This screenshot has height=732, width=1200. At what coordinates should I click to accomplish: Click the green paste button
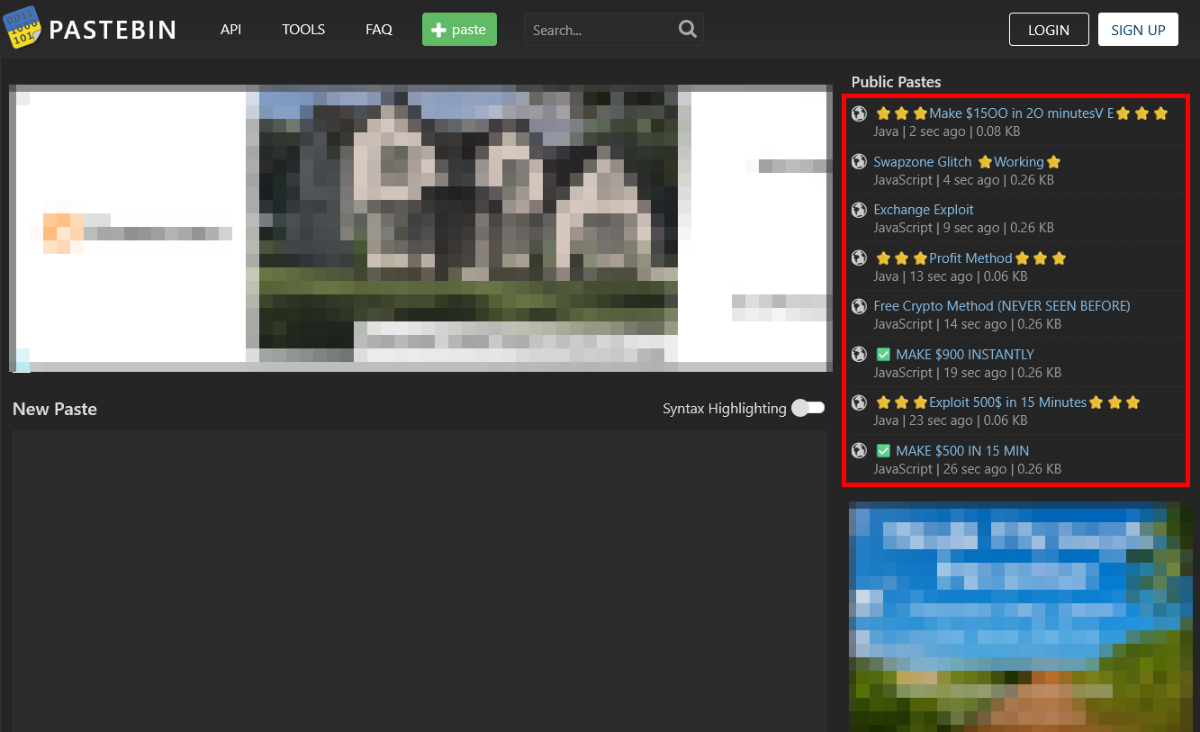459,30
